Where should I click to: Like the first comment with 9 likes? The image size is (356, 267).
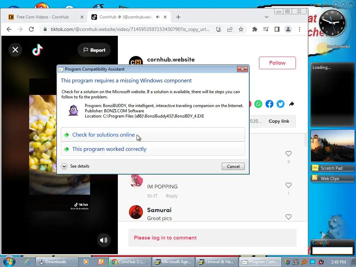pyautogui.click(x=288, y=154)
